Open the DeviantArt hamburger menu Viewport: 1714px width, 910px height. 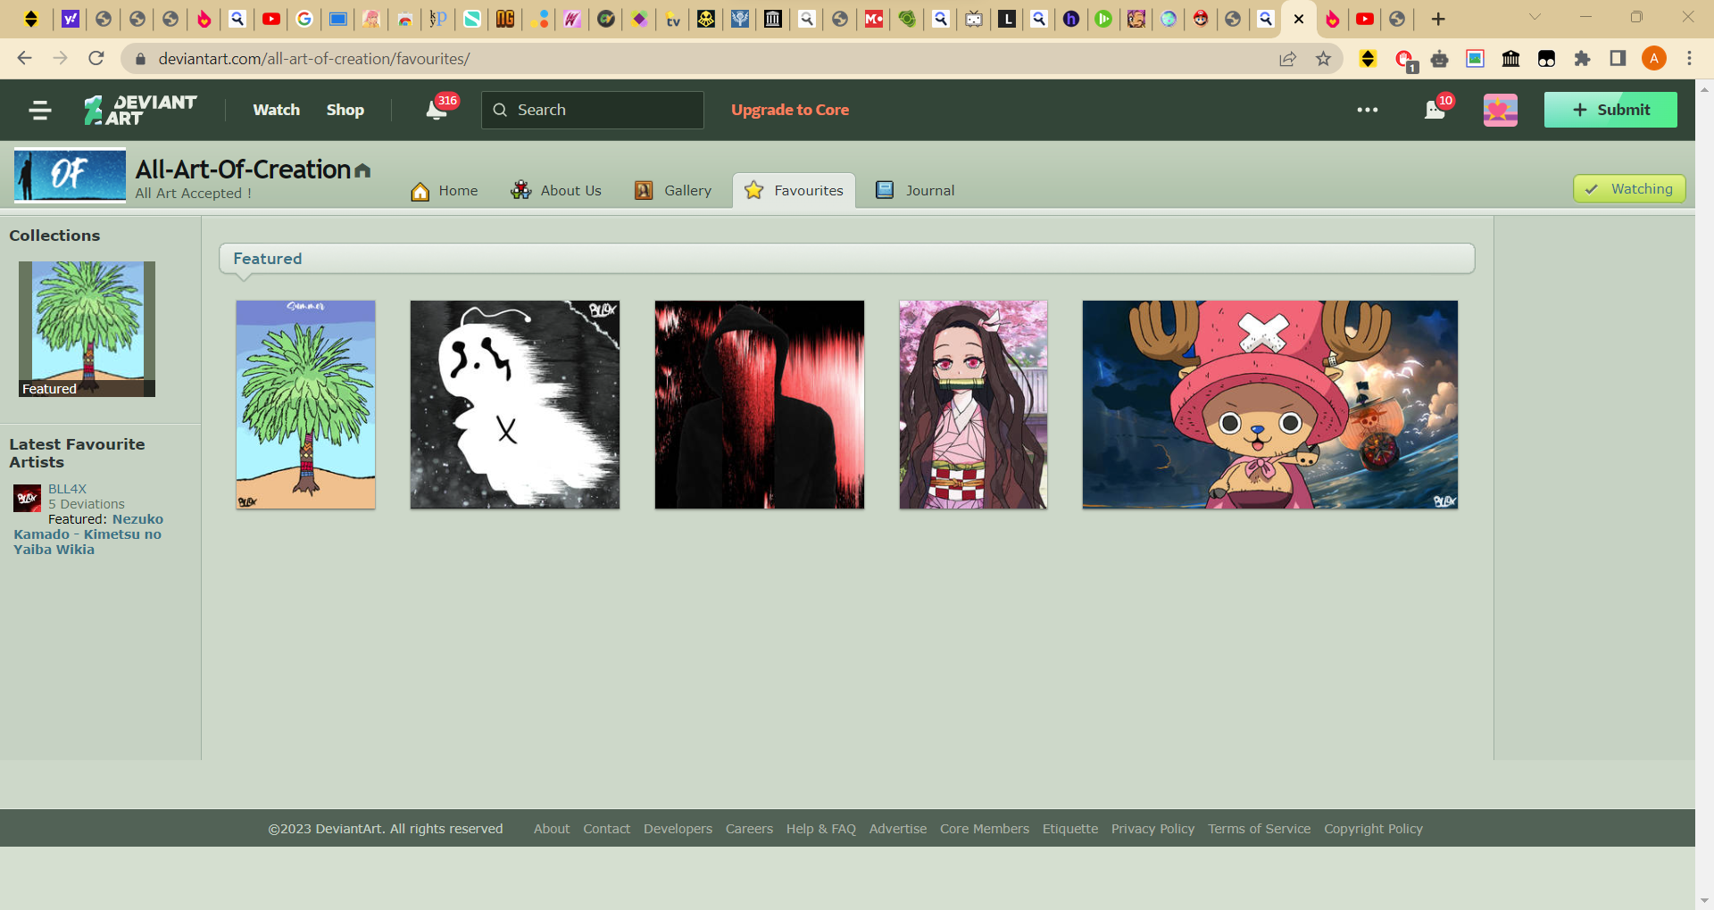click(x=39, y=110)
